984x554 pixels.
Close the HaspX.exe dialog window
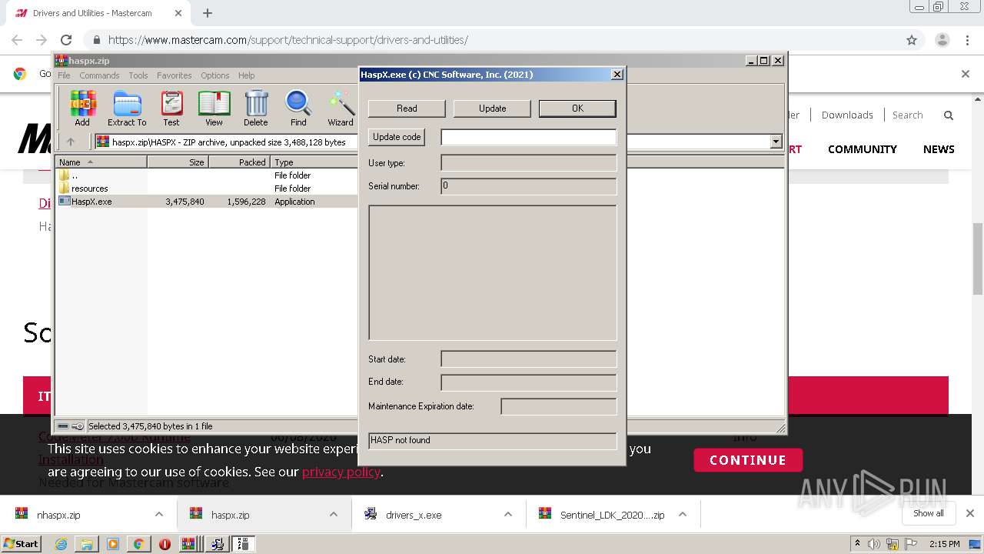pos(617,75)
